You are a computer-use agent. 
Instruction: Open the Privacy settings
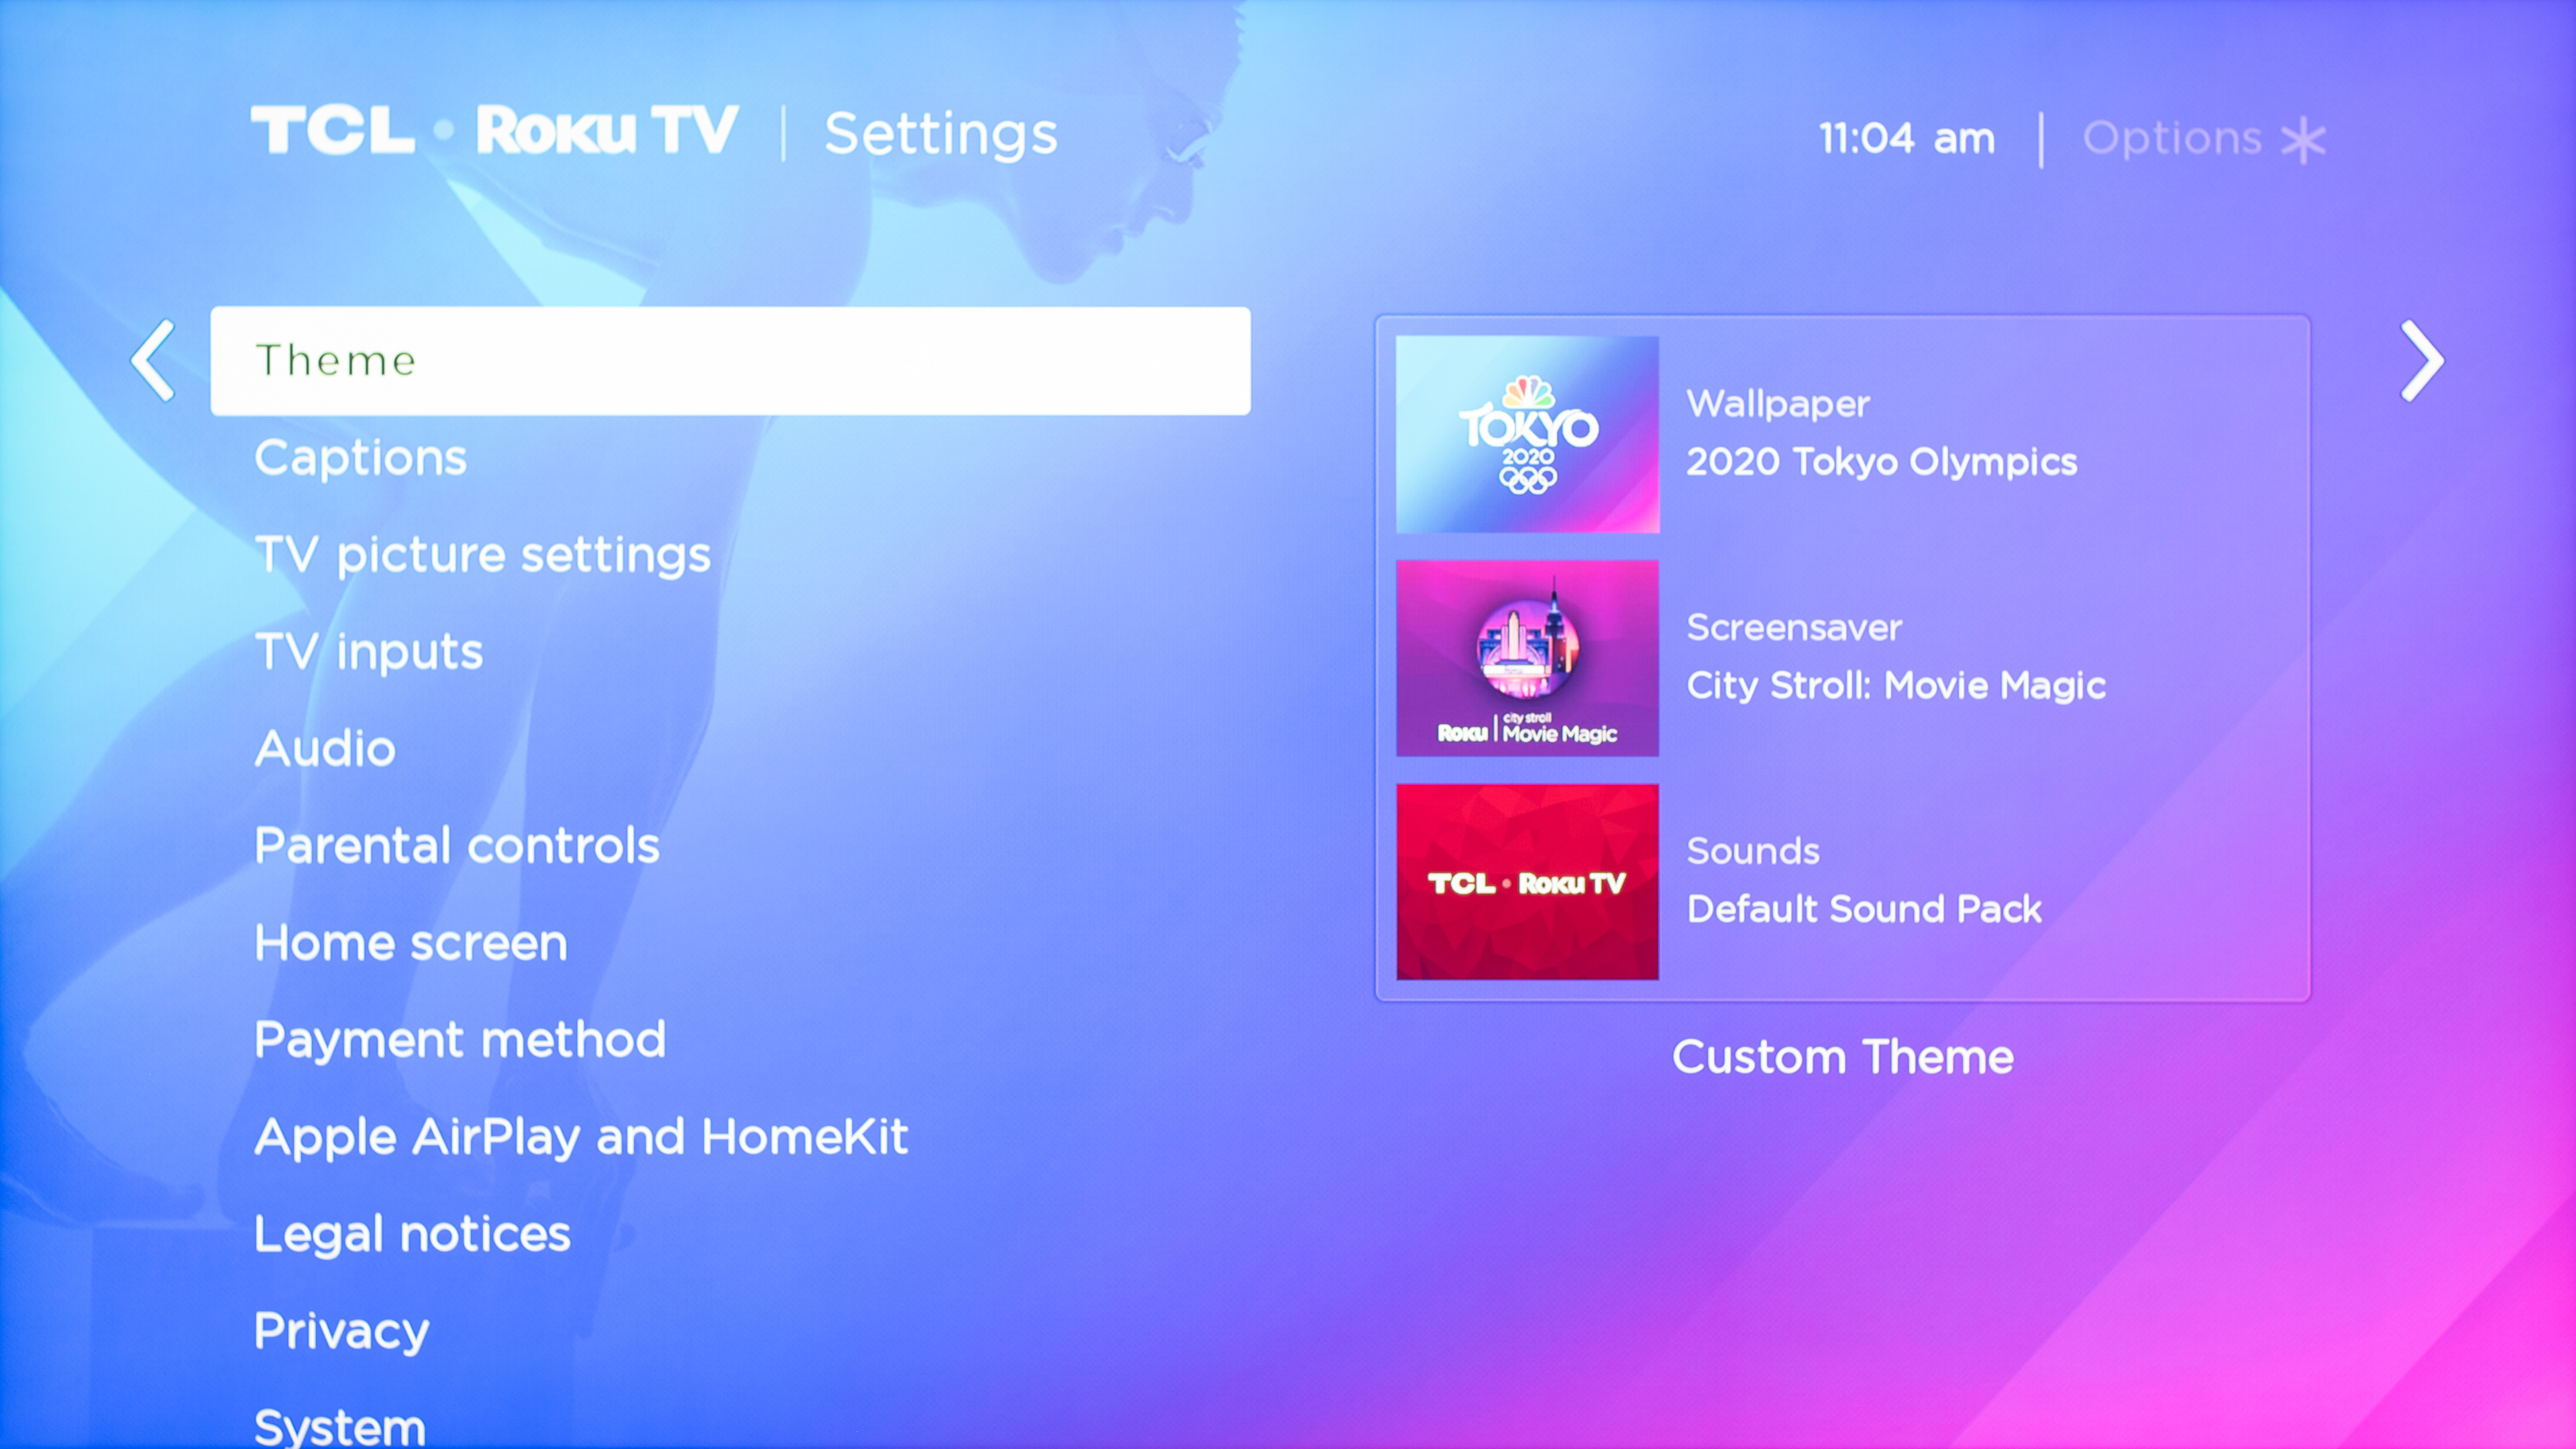[x=341, y=1331]
